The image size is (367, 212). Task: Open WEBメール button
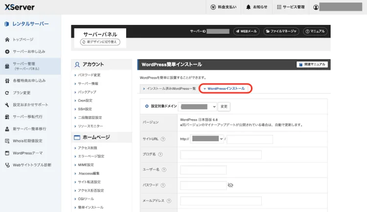246,31
